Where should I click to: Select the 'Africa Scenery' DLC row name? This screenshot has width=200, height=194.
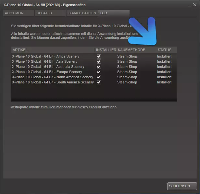[x=46, y=56]
